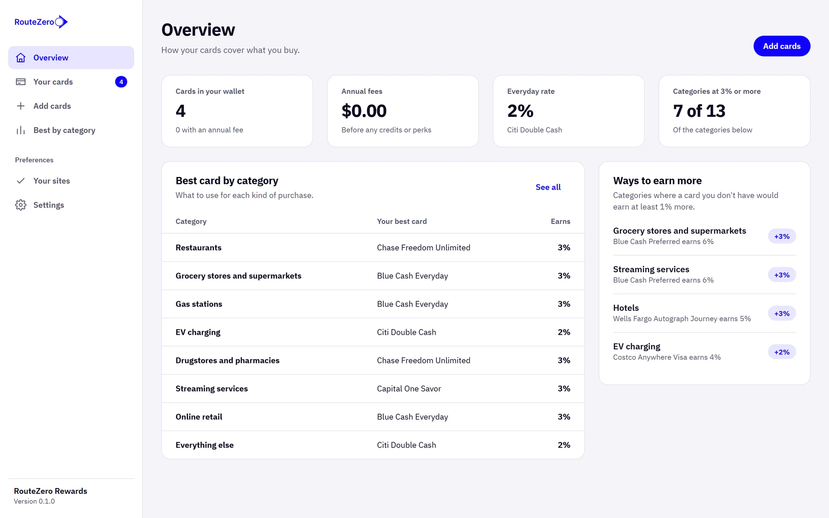Click the Best card by category heading
The width and height of the screenshot is (829, 518).
pyautogui.click(x=227, y=181)
